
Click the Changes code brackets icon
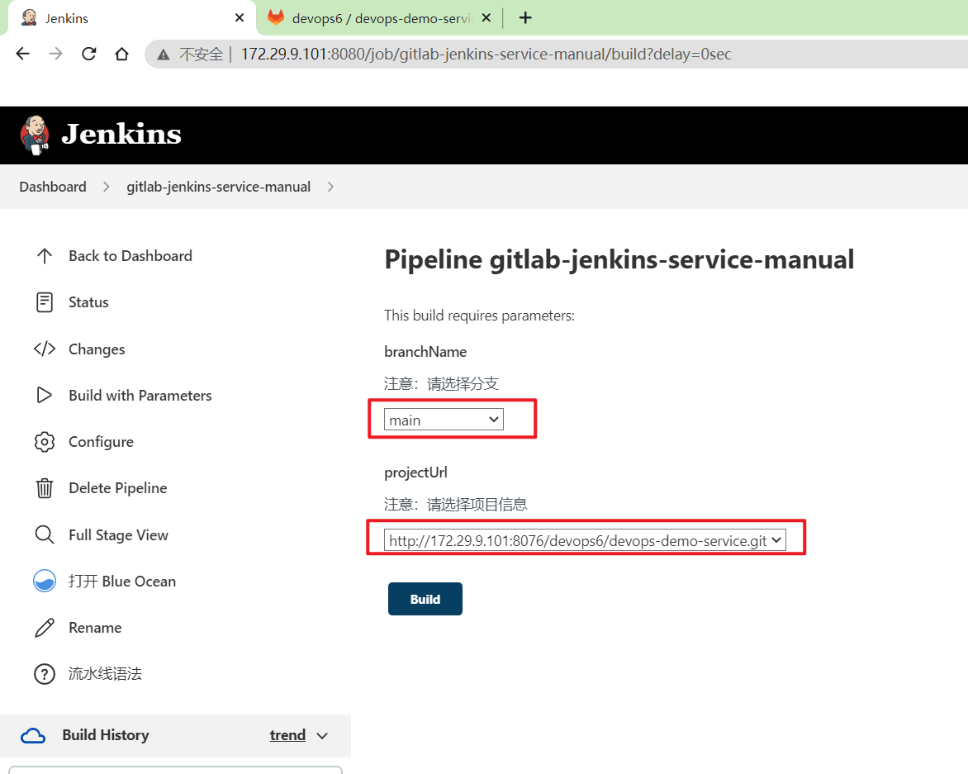click(x=45, y=349)
